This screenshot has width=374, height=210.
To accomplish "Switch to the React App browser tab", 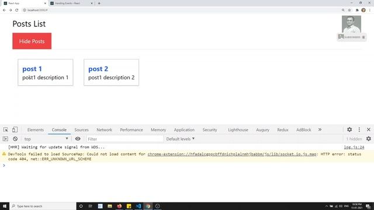I will [24, 3].
